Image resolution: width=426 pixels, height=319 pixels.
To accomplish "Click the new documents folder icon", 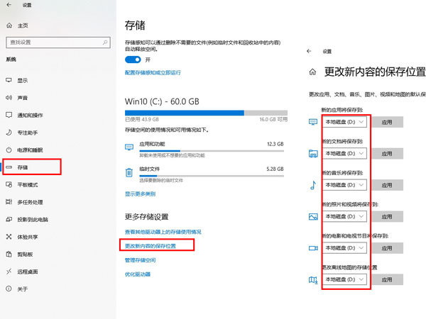I will tap(313, 154).
